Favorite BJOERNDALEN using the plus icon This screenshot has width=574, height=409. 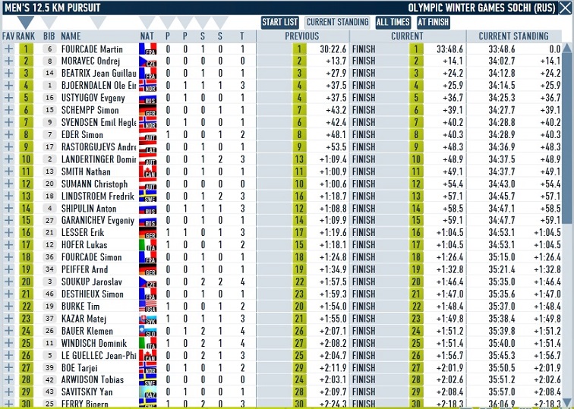click(8, 86)
